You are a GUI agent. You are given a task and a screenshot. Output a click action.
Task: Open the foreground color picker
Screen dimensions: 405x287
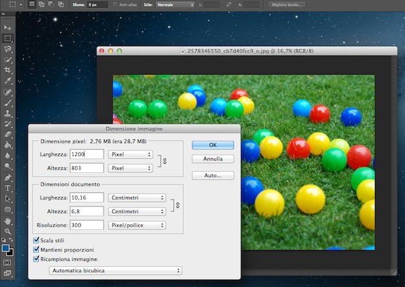click(x=5, y=248)
